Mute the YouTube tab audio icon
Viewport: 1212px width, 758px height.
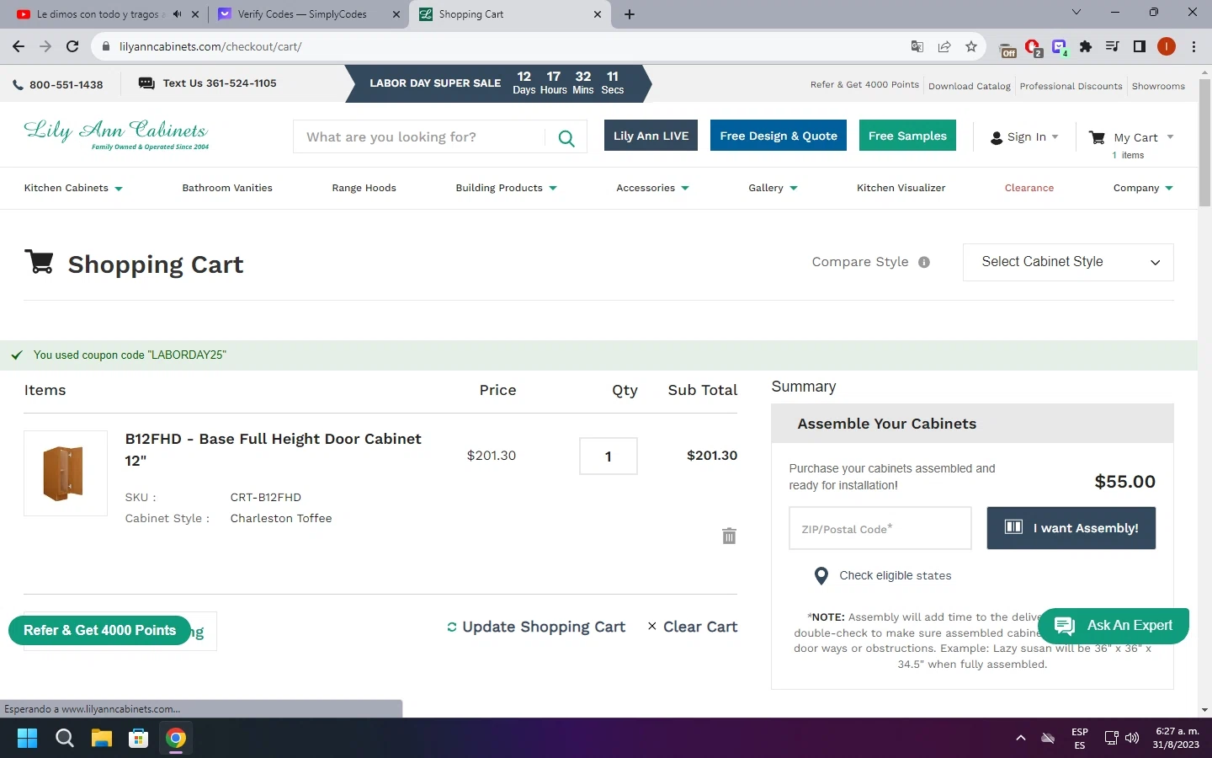[177, 14]
